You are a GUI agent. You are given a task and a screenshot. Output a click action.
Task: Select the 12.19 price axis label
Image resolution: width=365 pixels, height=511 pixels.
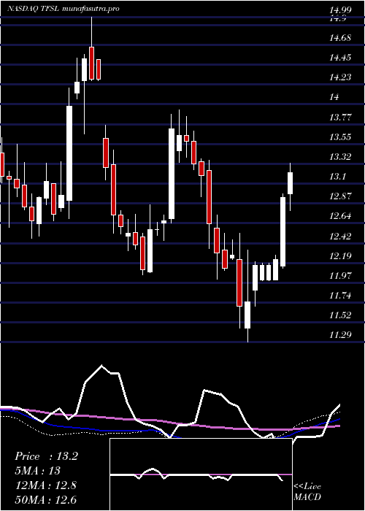click(340, 256)
